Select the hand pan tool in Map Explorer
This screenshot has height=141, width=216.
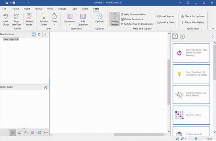click(x=39, y=34)
